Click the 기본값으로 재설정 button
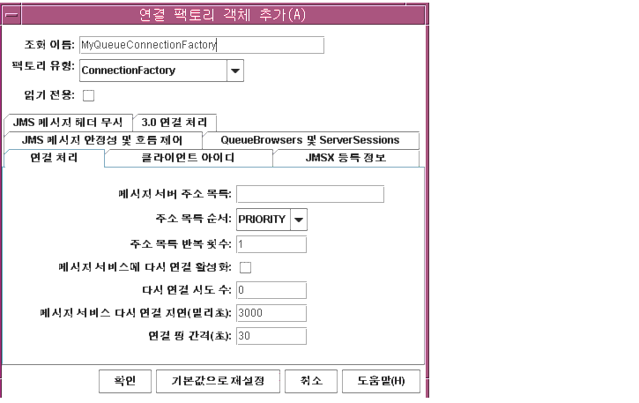Viewport: 639px width, 403px height. pyautogui.click(x=218, y=381)
